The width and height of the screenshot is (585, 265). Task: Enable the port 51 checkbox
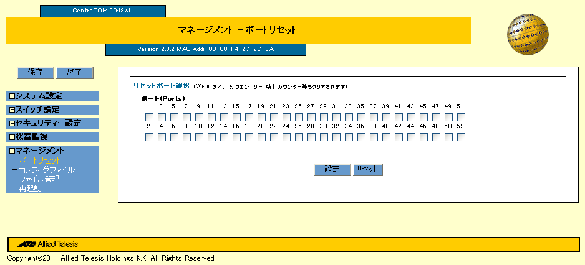tap(461, 117)
